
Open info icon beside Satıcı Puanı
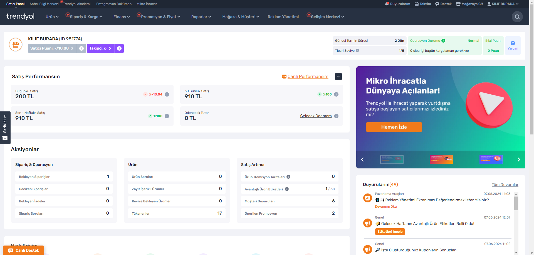tap(81, 48)
